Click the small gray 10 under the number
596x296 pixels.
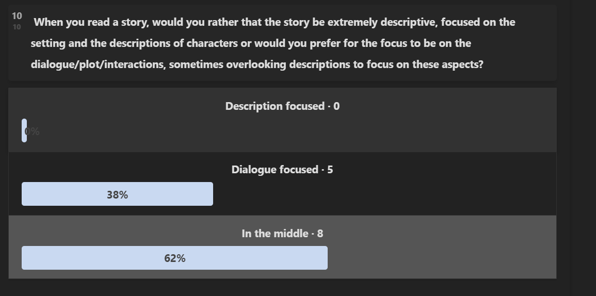pyautogui.click(x=17, y=27)
